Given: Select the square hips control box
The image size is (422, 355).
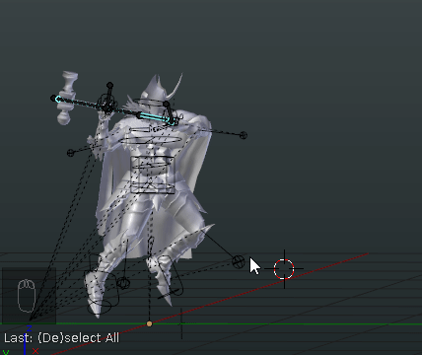Looking at the screenshot, I should click(x=153, y=175).
